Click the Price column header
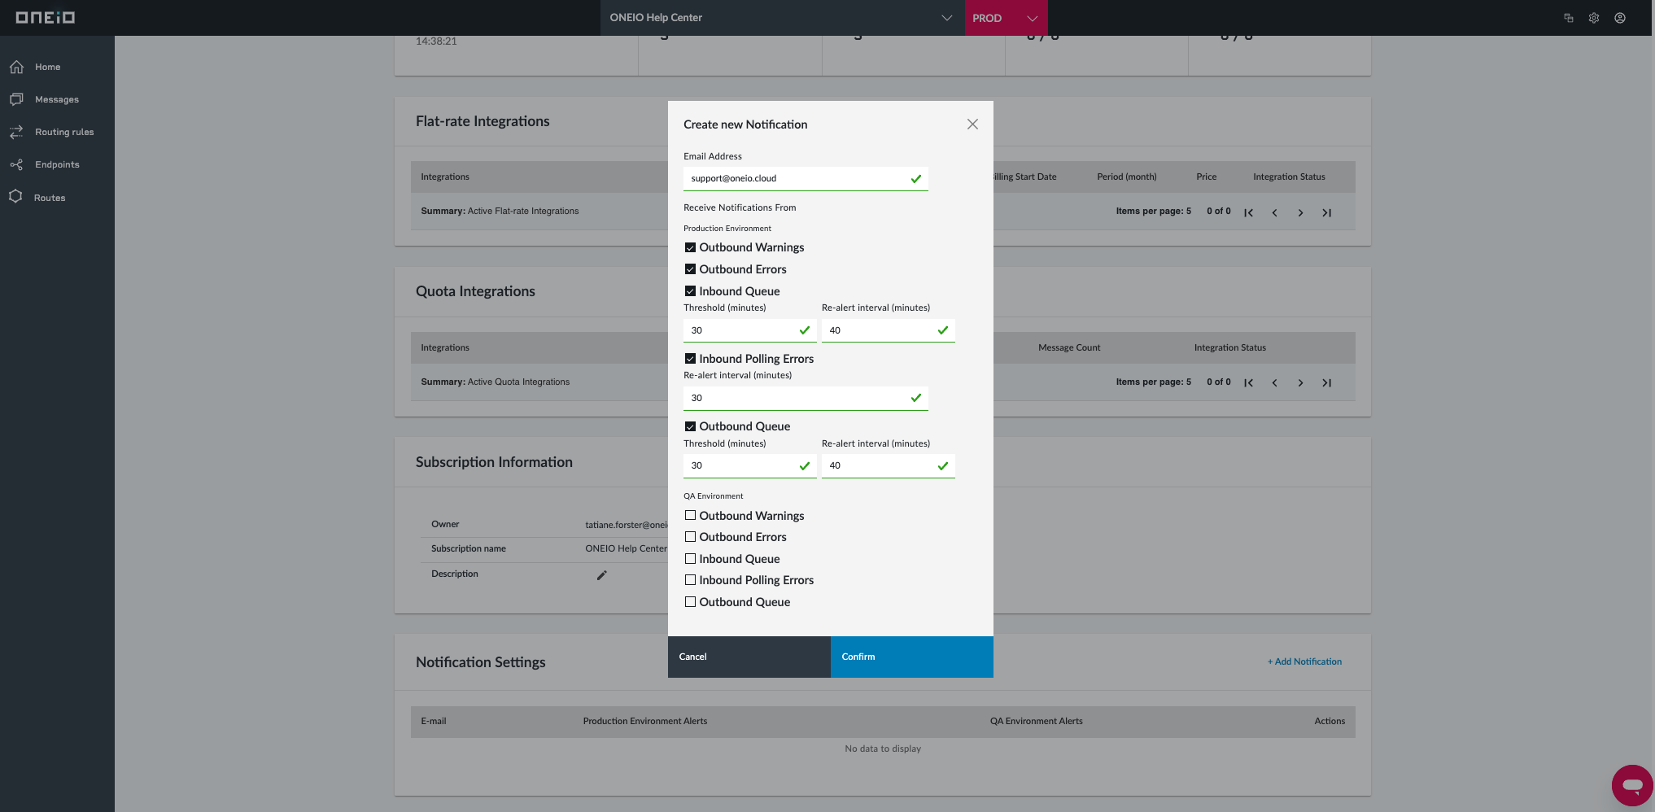 click(x=1207, y=177)
